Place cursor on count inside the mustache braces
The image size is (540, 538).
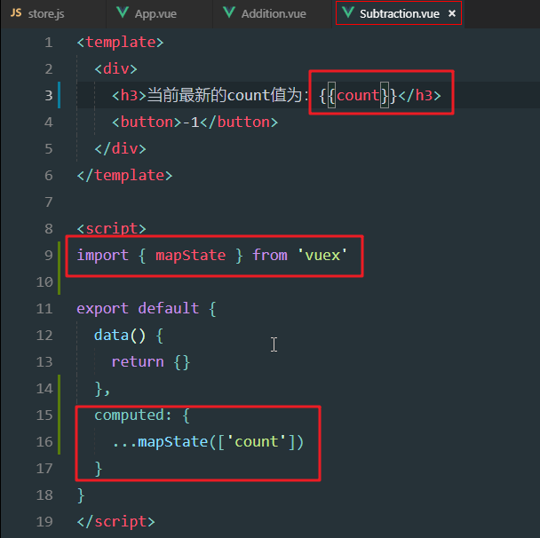pos(358,96)
